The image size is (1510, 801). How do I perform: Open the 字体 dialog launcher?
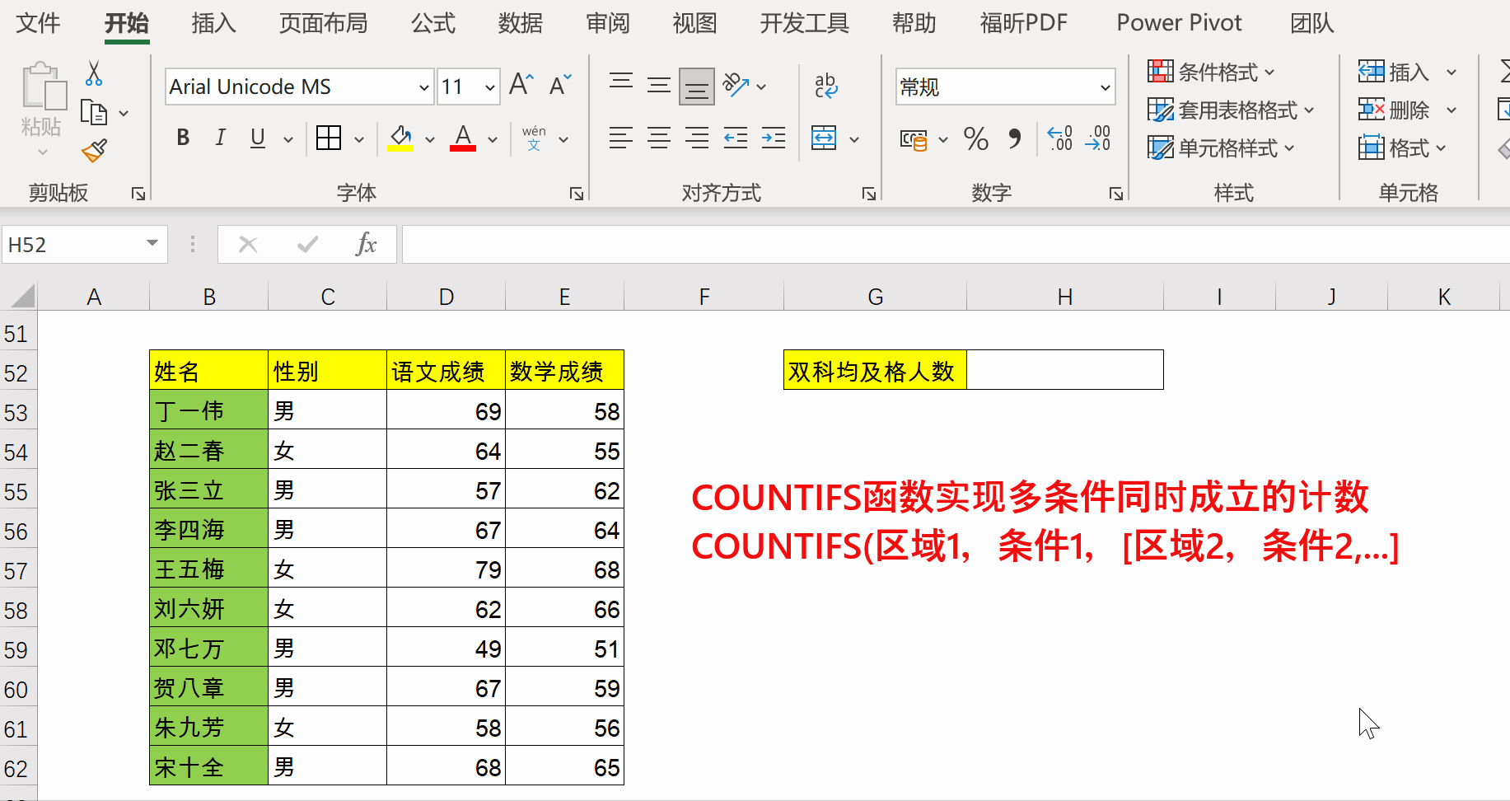pos(577,194)
